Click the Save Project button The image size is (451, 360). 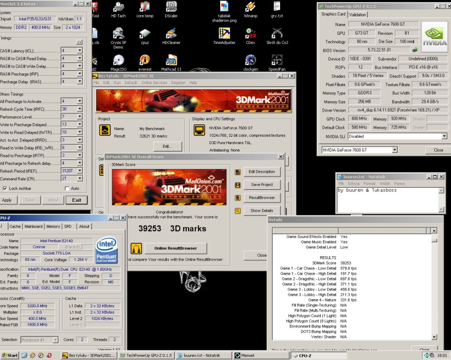point(262,185)
